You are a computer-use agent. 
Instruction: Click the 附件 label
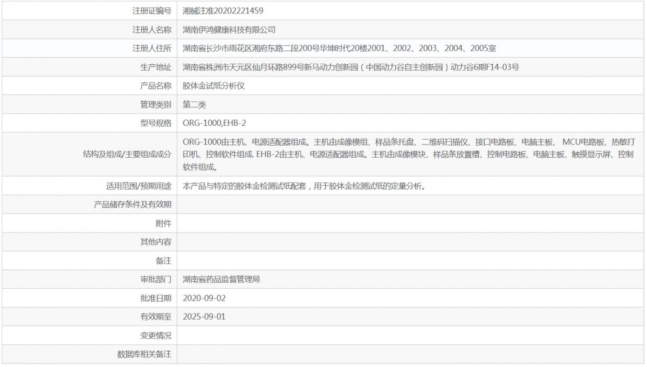pyautogui.click(x=163, y=223)
